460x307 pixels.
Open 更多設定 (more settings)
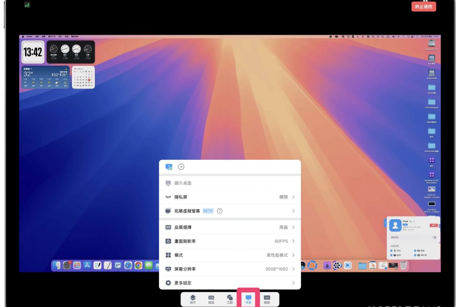pos(230,283)
